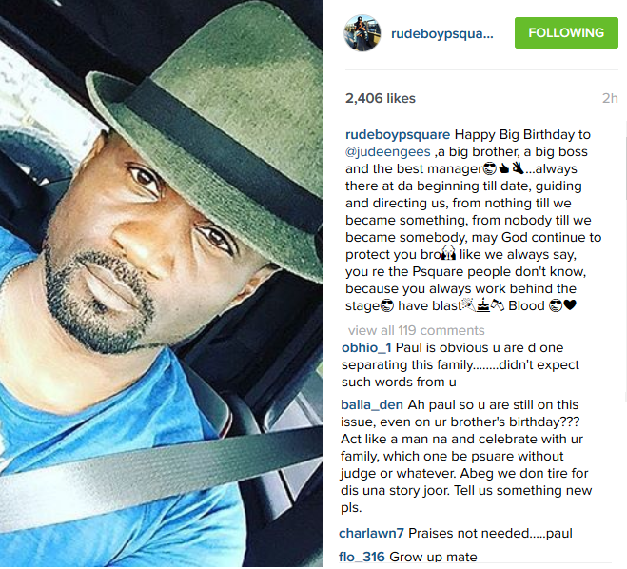Expand view all 119 comments
This screenshot has width=627, height=569.
[x=417, y=330]
